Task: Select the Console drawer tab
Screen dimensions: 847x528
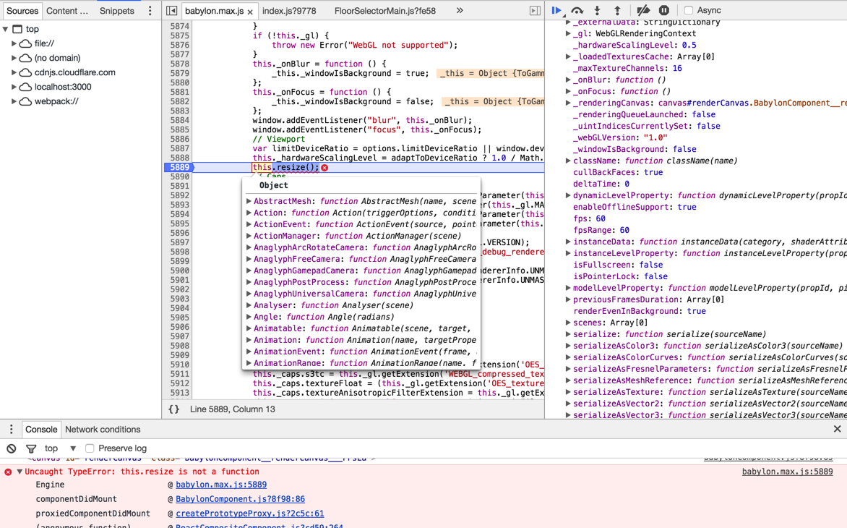Action: tap(41, 429)
